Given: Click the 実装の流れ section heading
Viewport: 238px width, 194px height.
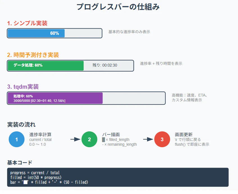Looking at the screenshot, I should (x=21, y=125).
